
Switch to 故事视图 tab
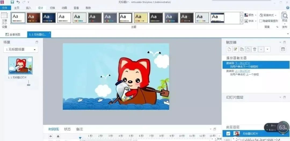[13, 35]
